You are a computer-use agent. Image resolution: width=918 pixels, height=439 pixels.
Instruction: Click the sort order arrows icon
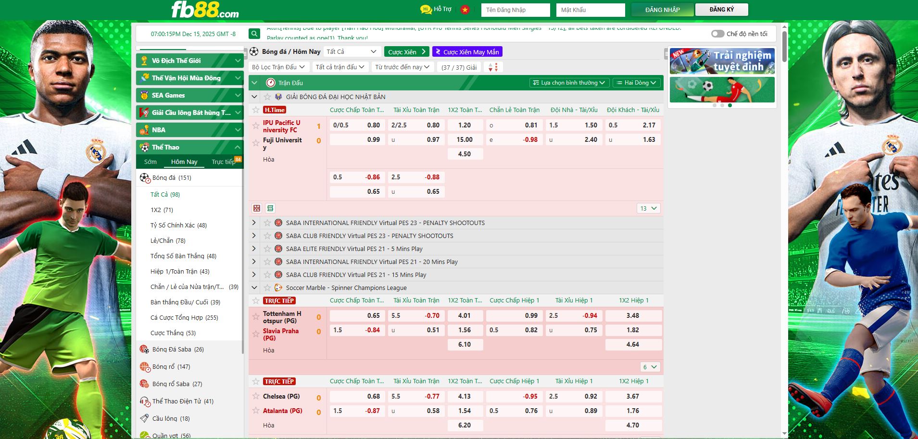click(x=493, y=67)
